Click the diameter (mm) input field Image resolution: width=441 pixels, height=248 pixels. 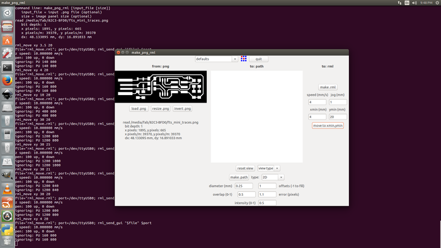point(244,186)
